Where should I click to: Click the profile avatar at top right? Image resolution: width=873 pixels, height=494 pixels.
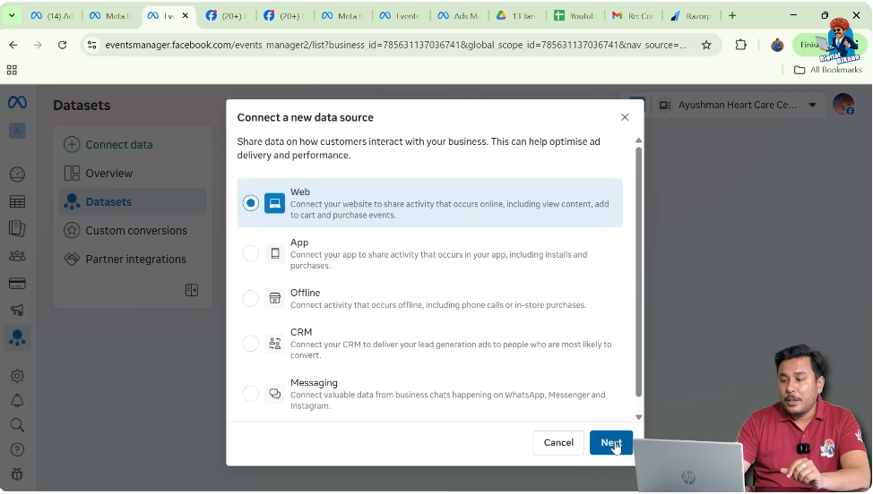pos(843,105)
